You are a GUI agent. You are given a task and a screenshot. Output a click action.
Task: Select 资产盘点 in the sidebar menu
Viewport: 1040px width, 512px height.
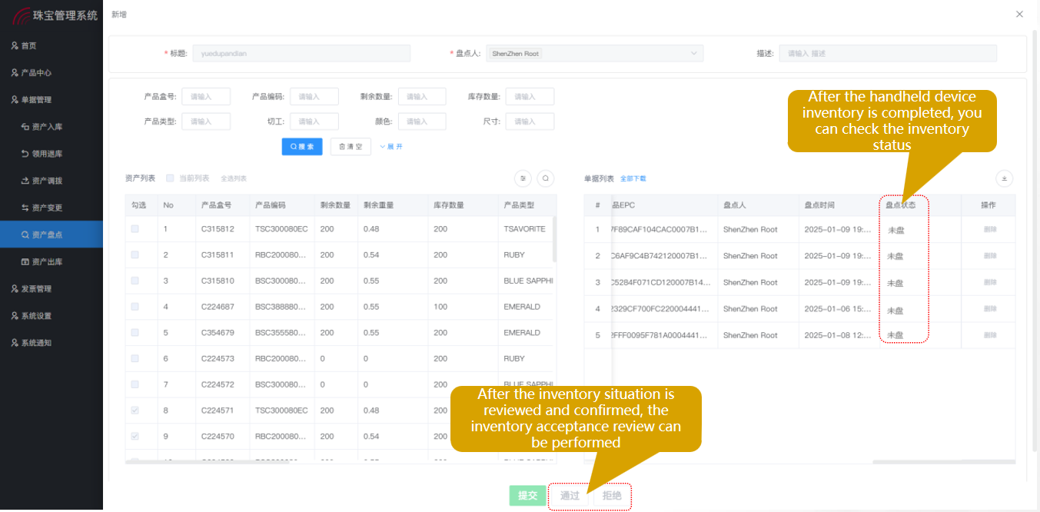pyautogui.click(x=46, y=234)
